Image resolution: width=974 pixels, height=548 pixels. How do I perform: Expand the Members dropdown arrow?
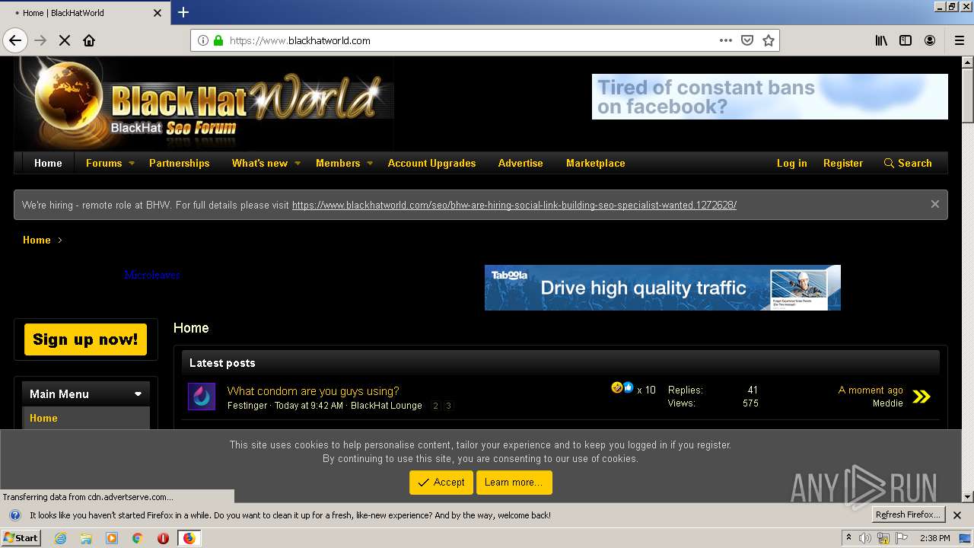coord(370,163)
